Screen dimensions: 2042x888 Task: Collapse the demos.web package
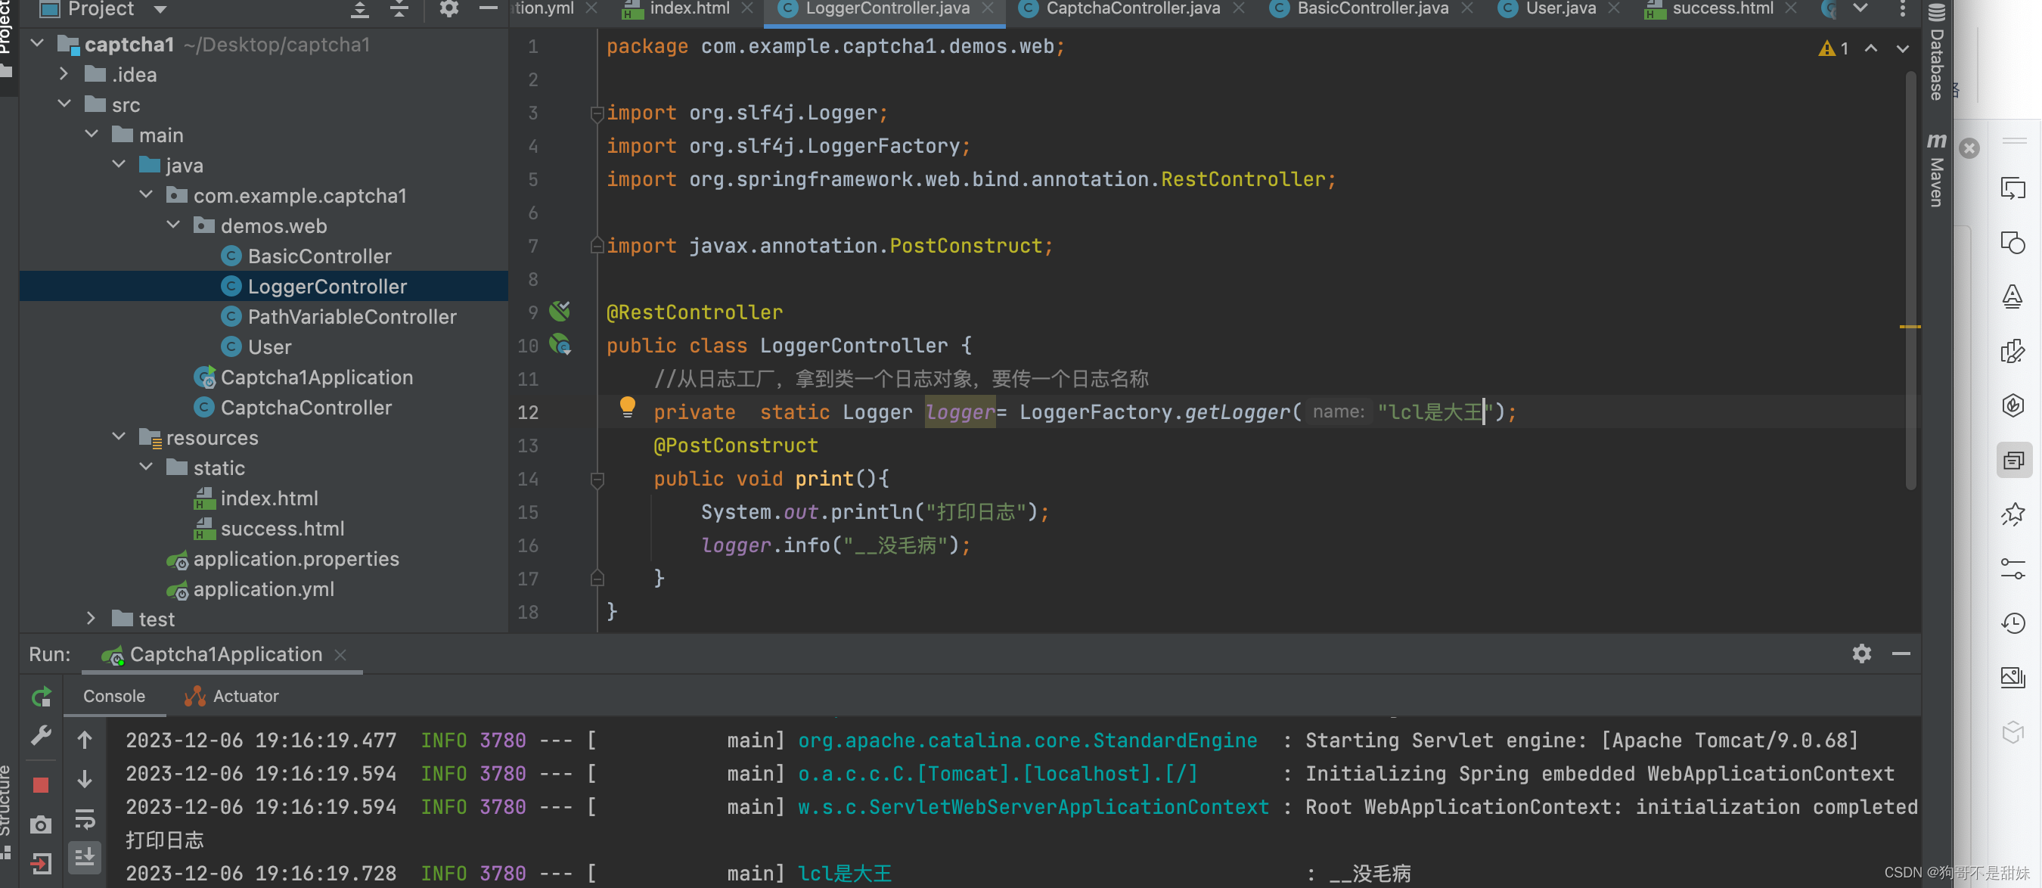(174, 225)
